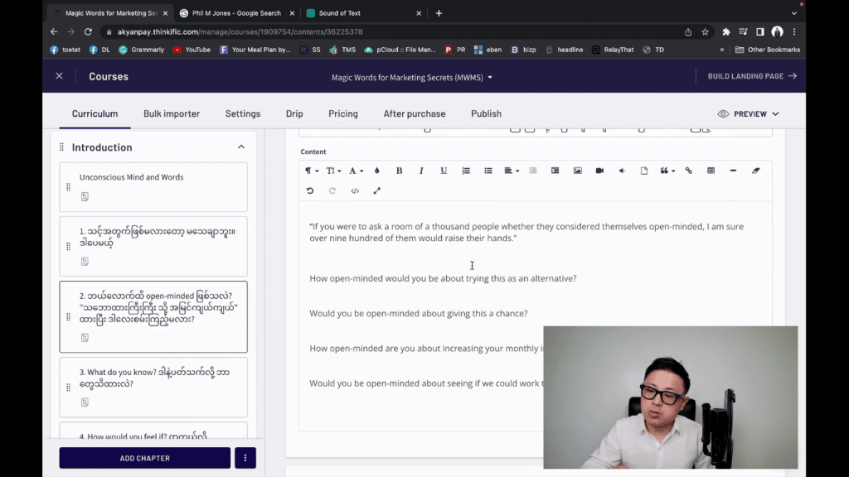Undo the last edit in the editor

(310, 191)
